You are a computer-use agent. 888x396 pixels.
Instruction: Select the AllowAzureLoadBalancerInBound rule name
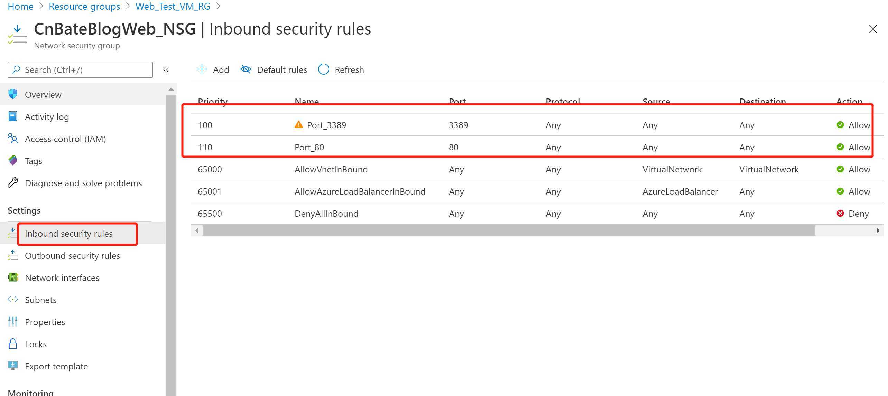point(360,191)
